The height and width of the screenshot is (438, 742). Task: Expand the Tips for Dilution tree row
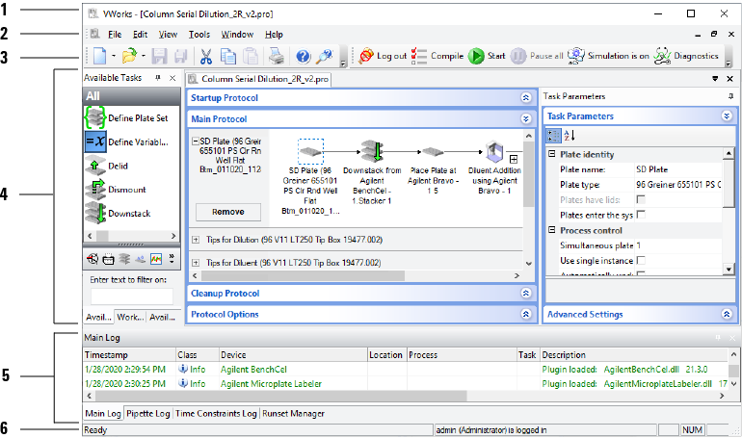tap(196, 240)
